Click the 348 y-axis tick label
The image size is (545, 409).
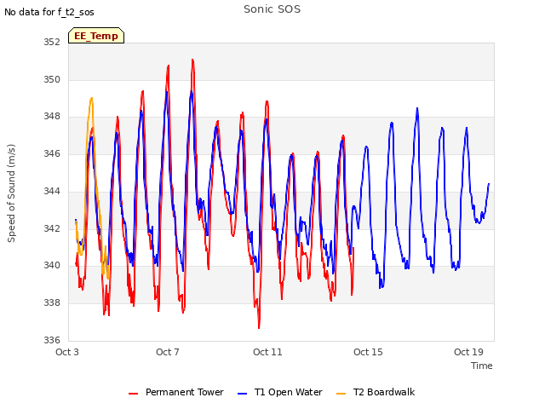(x=52, y=117)
